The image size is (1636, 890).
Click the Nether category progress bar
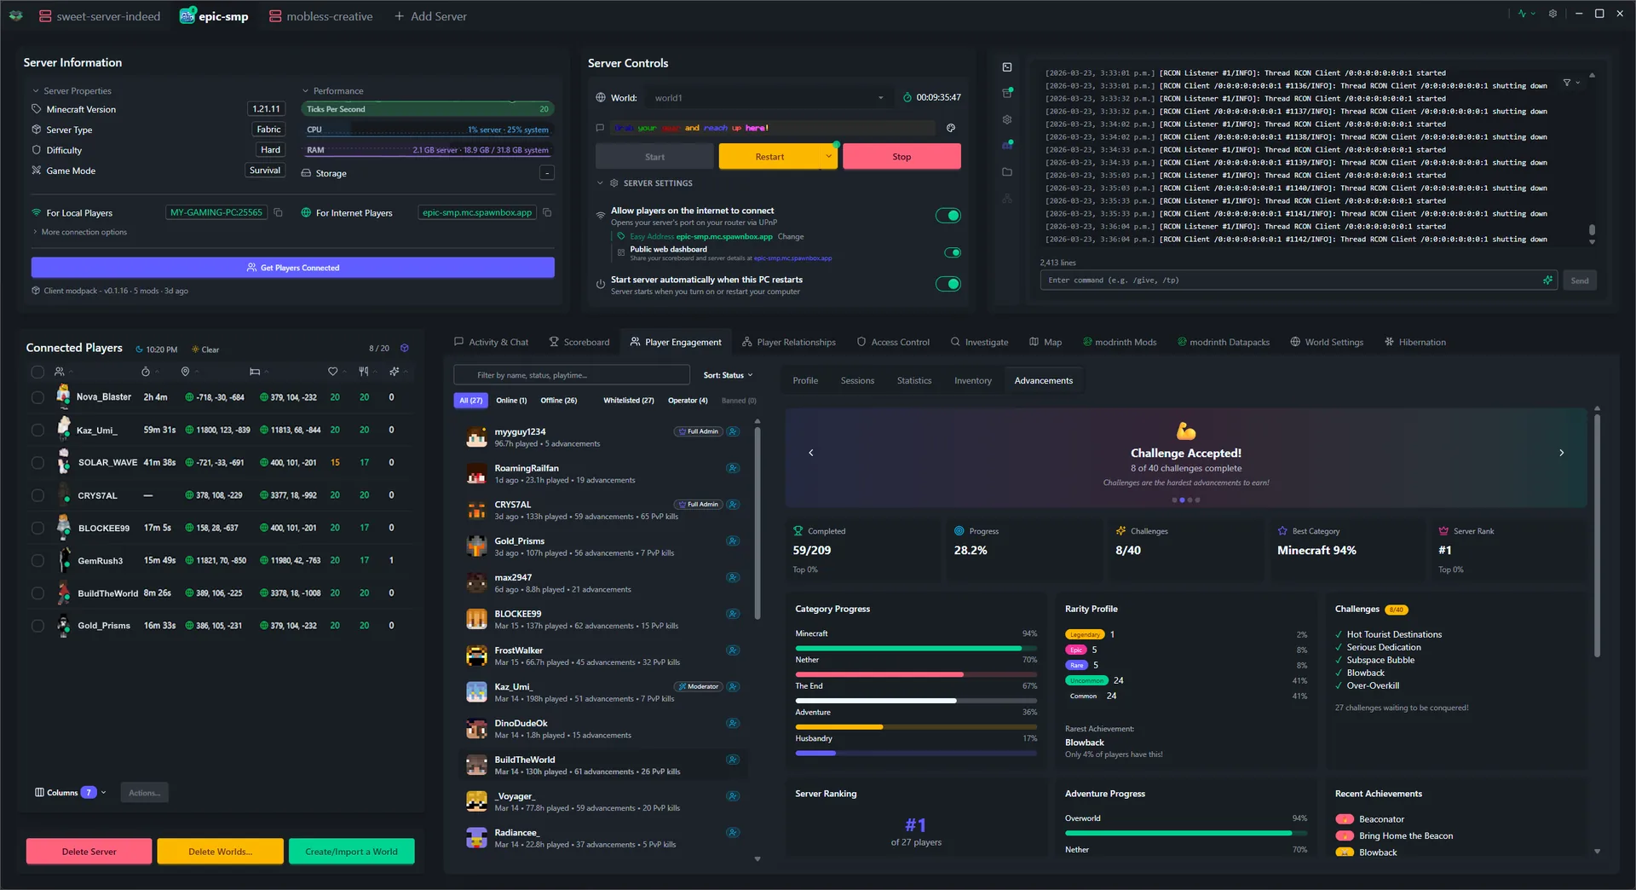click(916, 673)
